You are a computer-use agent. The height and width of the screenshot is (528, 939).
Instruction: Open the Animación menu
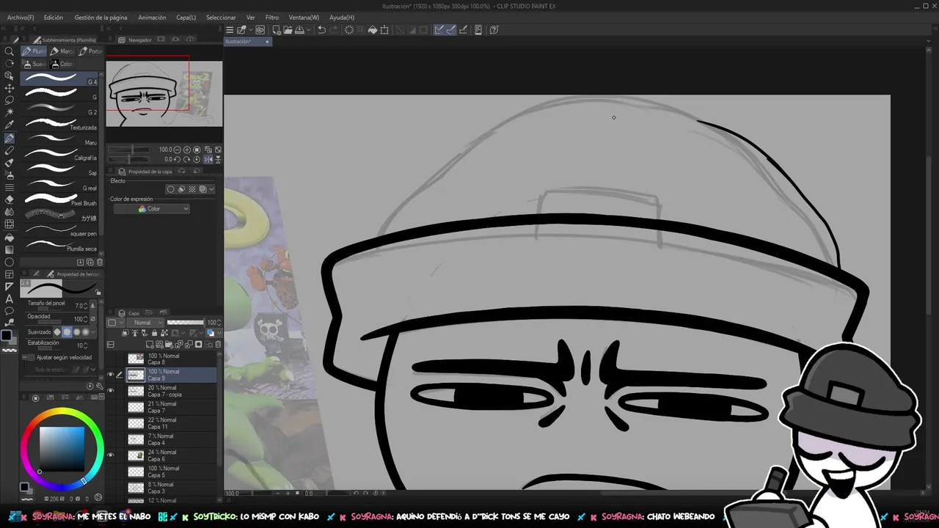[x=152, y=17]
